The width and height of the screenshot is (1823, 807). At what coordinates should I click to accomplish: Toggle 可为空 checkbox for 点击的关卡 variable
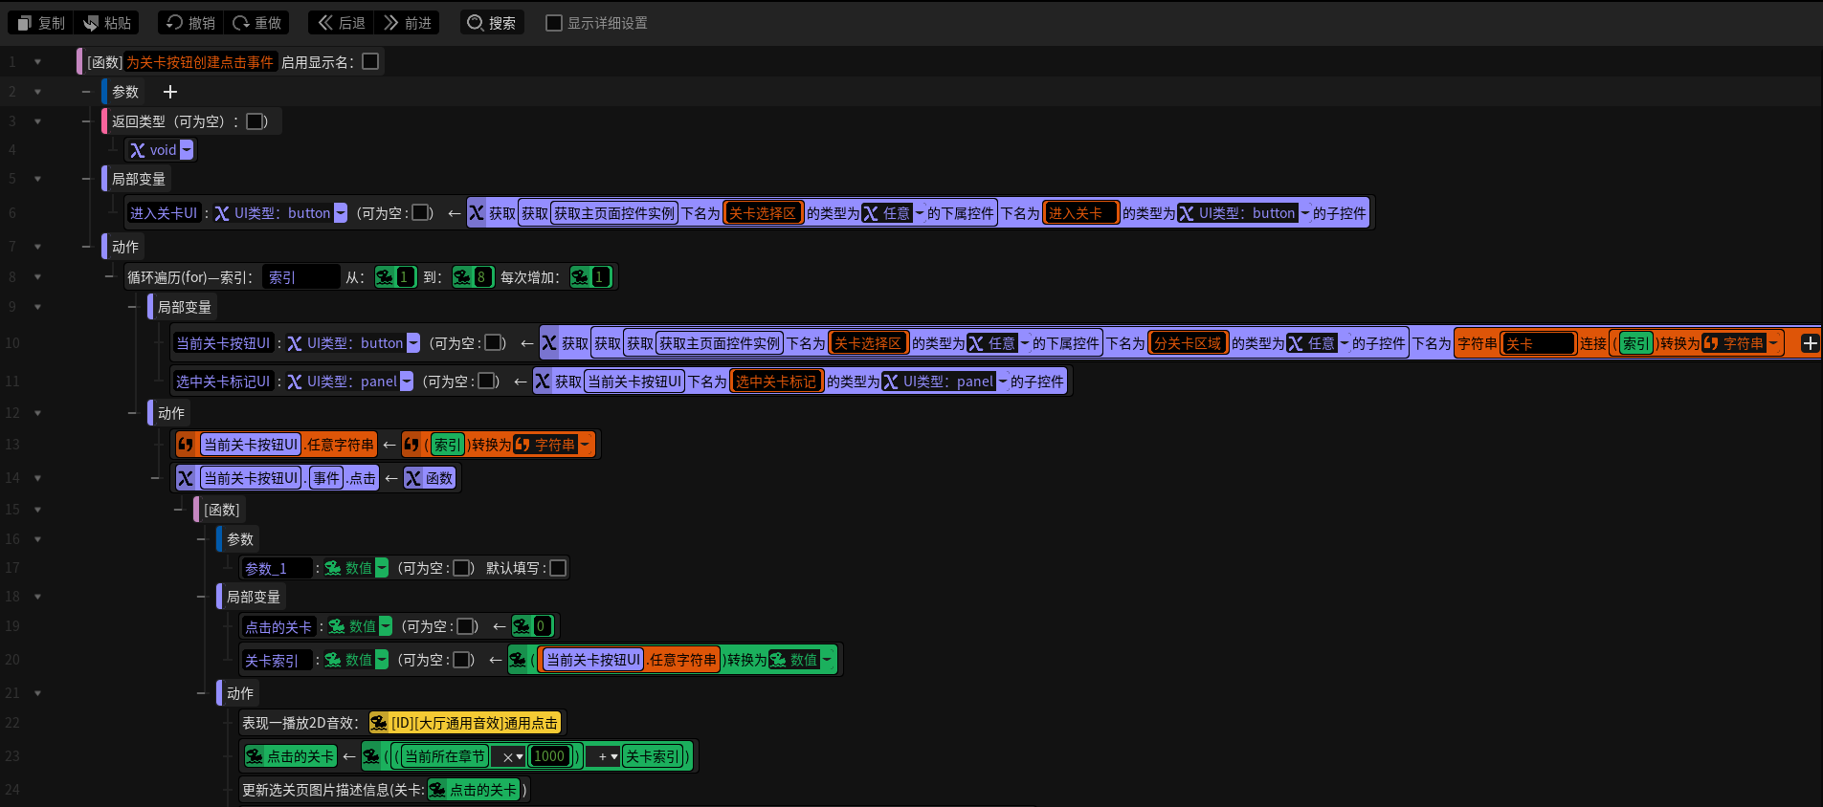[465, 626]
